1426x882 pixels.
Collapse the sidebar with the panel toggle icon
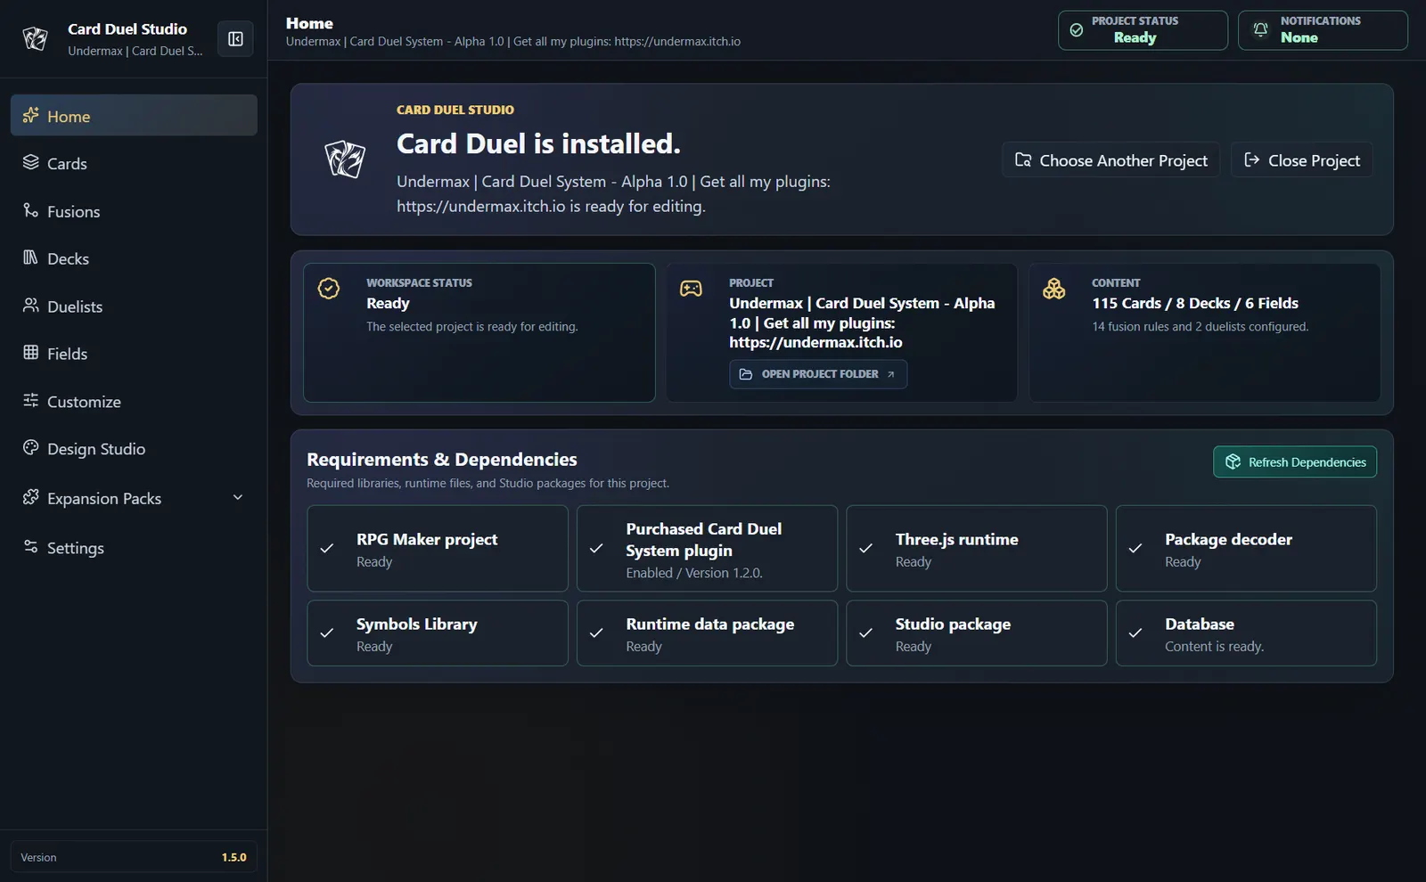[x=235, y=38]
